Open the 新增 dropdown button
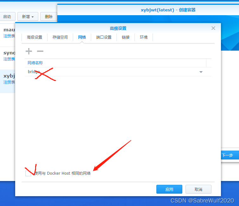Image resolution: width=239 pixels, height=206 pixels. point(28,16)
